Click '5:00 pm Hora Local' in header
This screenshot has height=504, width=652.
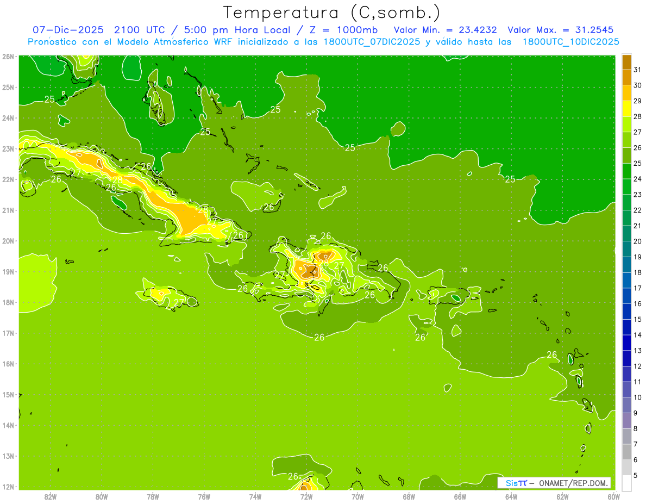coord(235,30)
